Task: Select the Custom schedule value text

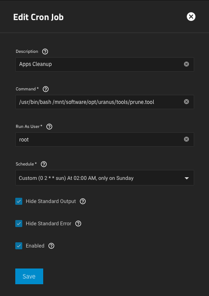Action: coord(76,178)
